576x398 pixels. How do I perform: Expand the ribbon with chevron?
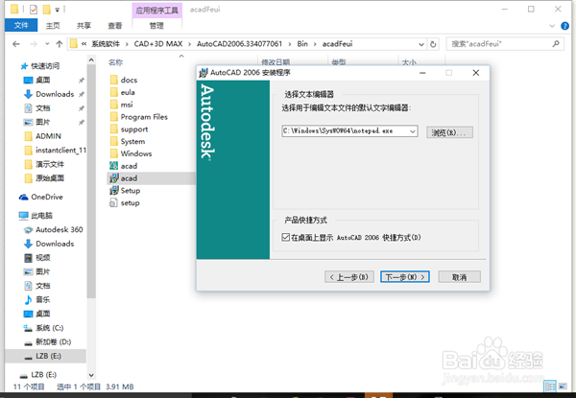552,26
